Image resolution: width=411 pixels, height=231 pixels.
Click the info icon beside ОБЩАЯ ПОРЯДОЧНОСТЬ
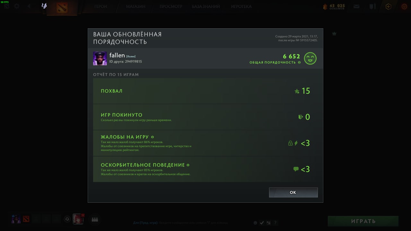point(299,62)
